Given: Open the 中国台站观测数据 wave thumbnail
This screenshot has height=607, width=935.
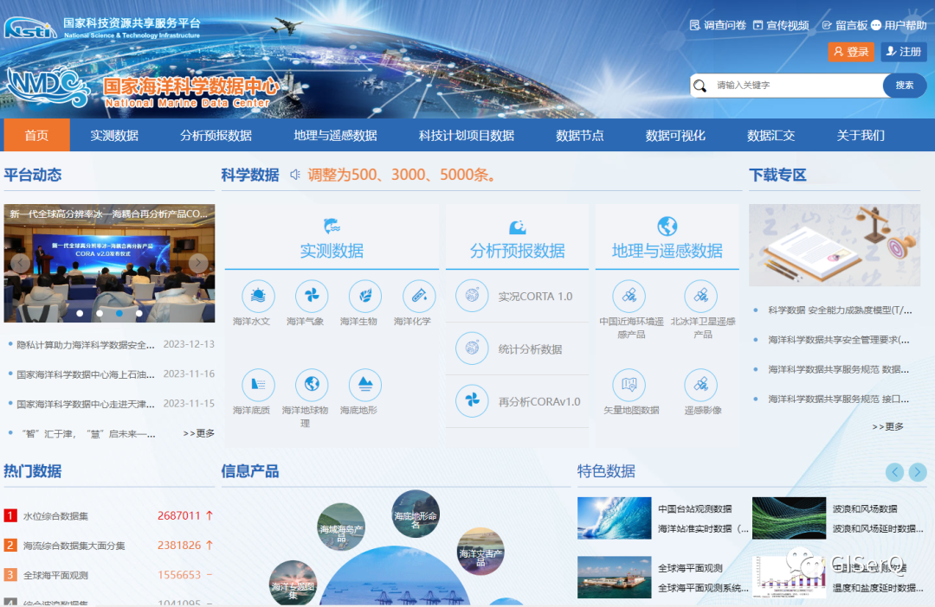Looking at the screenshot, I should point(614,518).
